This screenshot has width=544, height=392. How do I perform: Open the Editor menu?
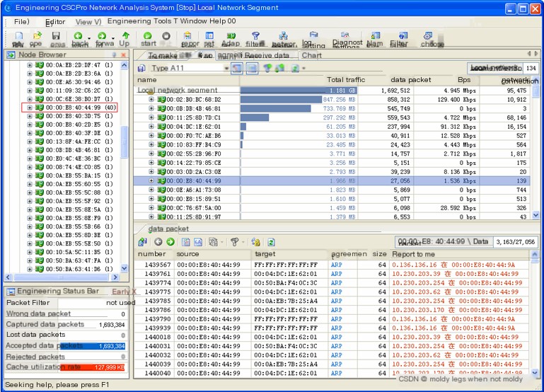click(x=55, y=22)
